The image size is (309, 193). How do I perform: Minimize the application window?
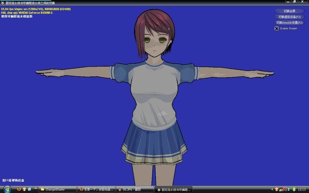tap(288, 2)
